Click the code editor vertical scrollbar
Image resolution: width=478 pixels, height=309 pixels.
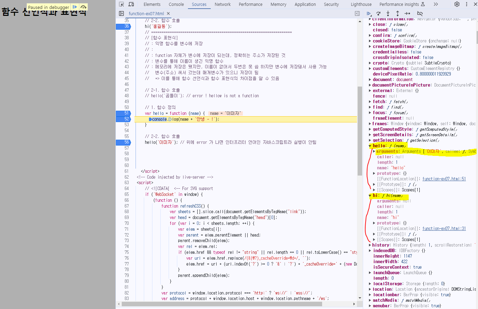pos(360,131)
